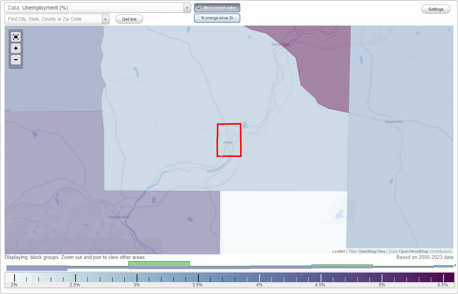This screenshot has height=294, width=458.
Task: Click the question mark help icon by histogram
Action: pos(455,265)
